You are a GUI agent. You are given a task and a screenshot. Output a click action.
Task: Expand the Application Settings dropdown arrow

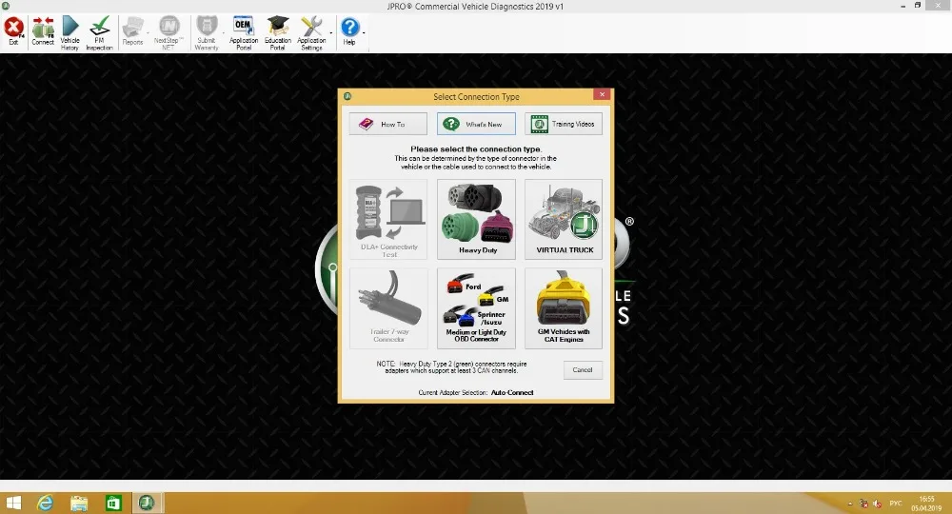331,32
